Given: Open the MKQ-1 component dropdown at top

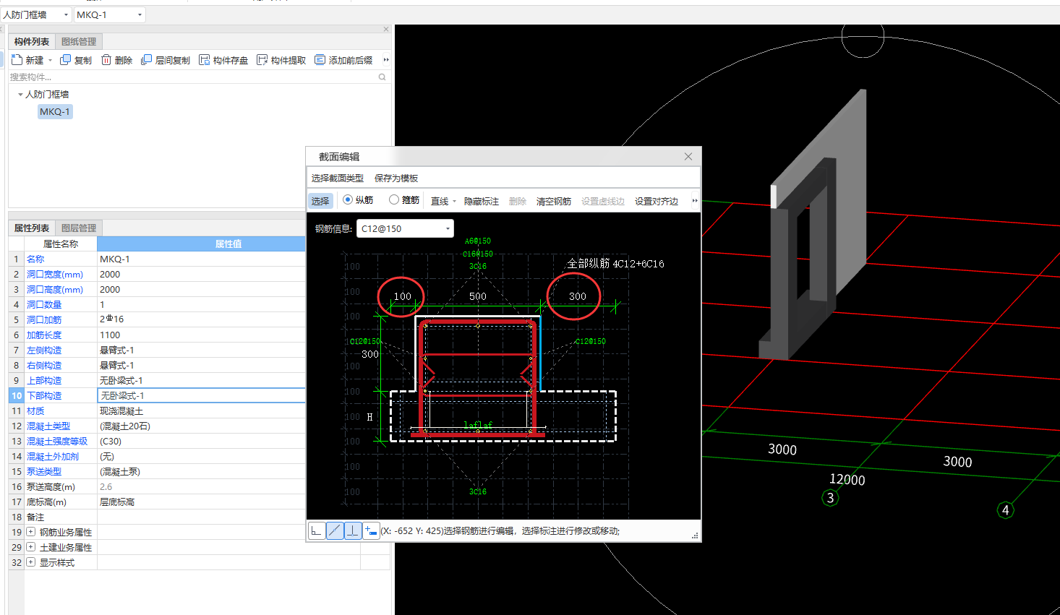Looking at the screenshot, I should (139, 14).
